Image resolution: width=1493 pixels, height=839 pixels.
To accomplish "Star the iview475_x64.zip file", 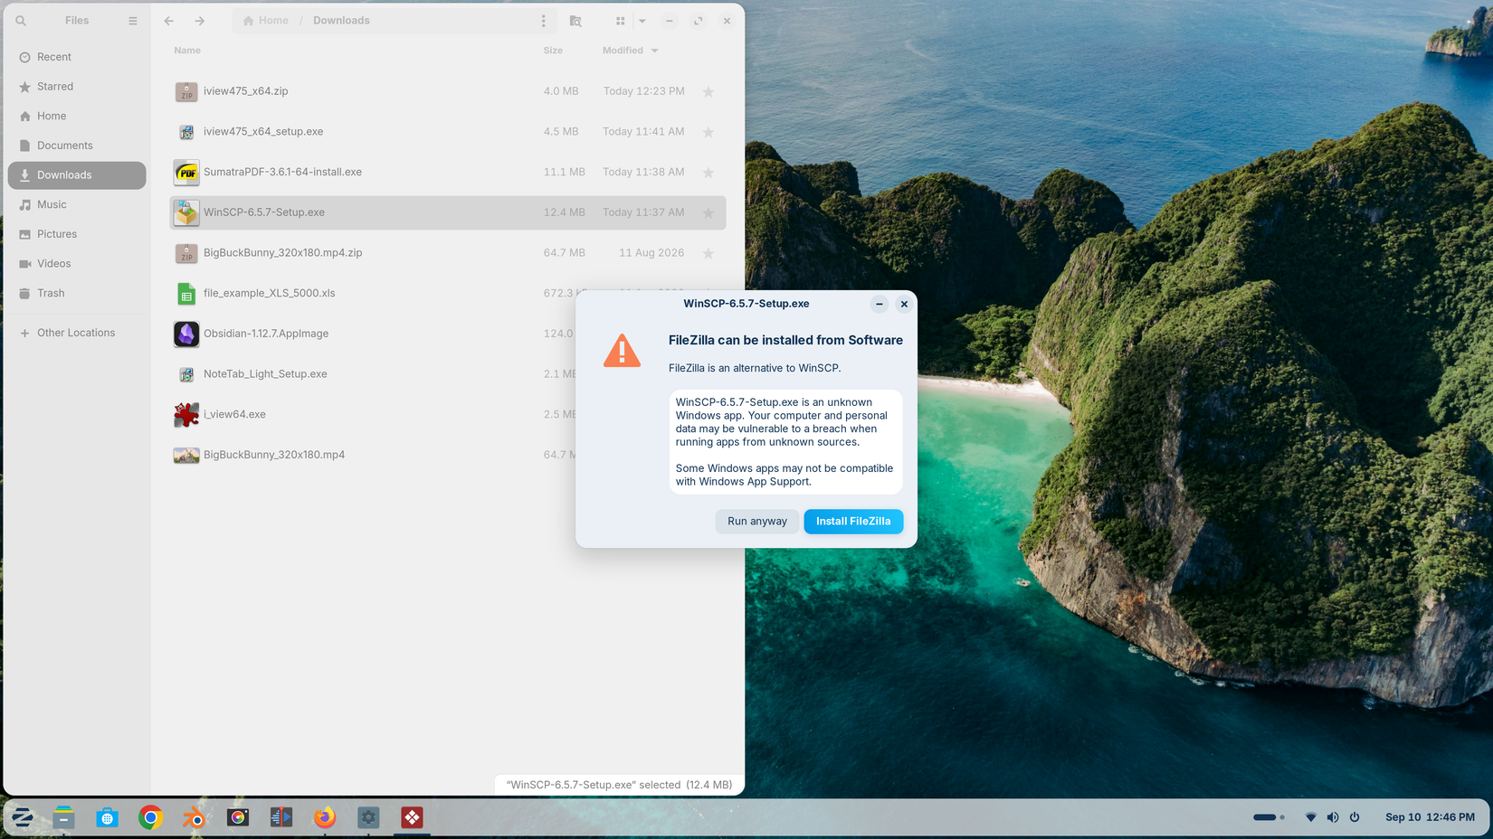I will pos(708,91).
